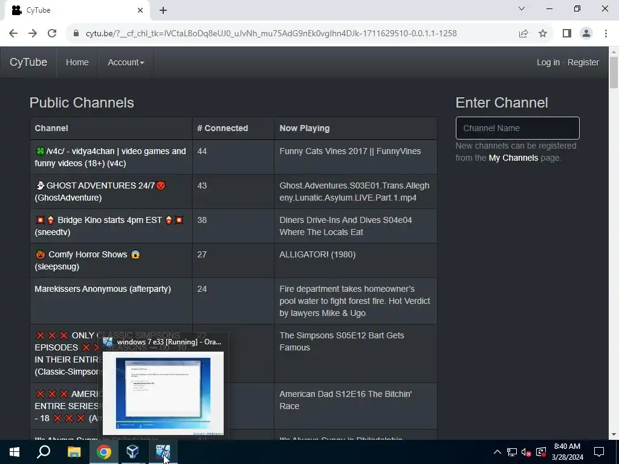
Task: Open the clock showing 8:40 AM
Action: pyautogui.click(x=567, y=452)
